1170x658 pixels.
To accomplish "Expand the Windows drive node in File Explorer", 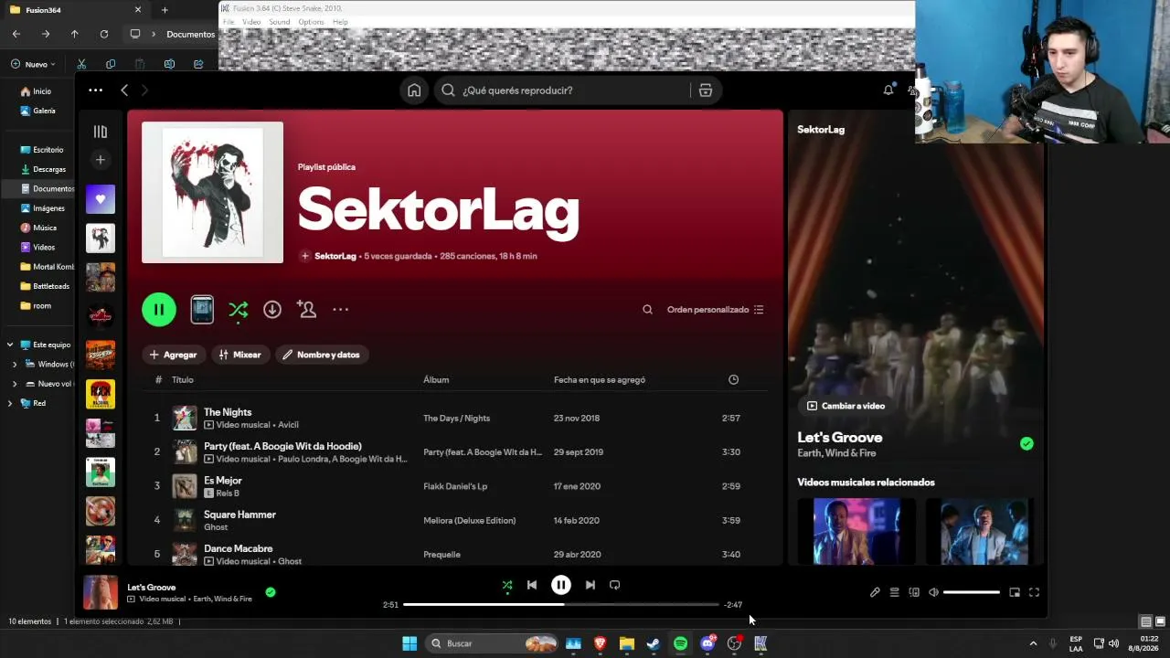I will point(15,365).
